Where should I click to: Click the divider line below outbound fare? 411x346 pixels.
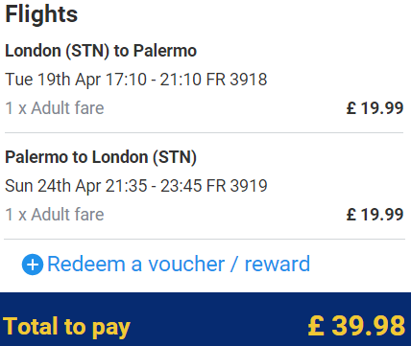(204, 132)
